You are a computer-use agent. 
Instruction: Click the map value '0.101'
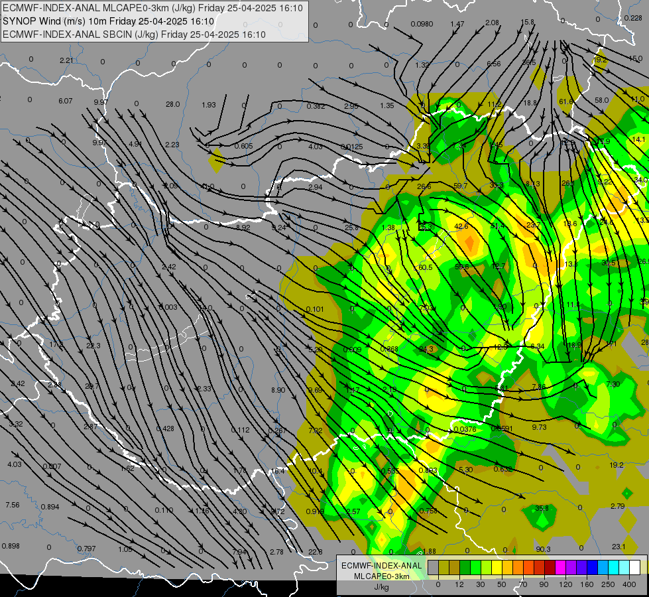tap(315, 309)
